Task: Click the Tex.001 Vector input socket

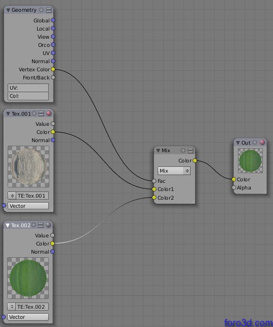Action: [4, 206]
